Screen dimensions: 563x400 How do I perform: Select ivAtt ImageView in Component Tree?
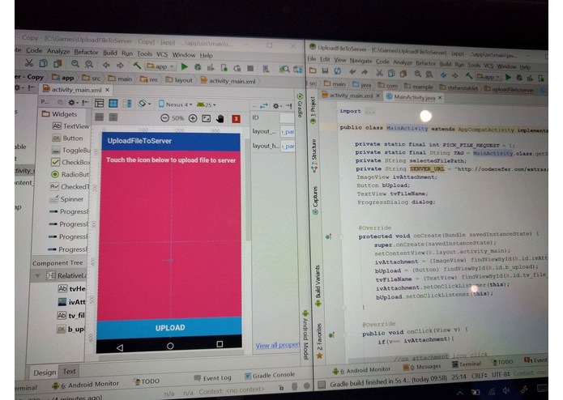tap(71, 302)
